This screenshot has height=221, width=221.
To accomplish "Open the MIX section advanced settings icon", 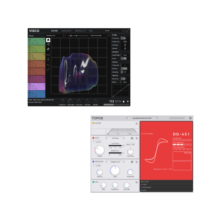I will tap(136, 182).
